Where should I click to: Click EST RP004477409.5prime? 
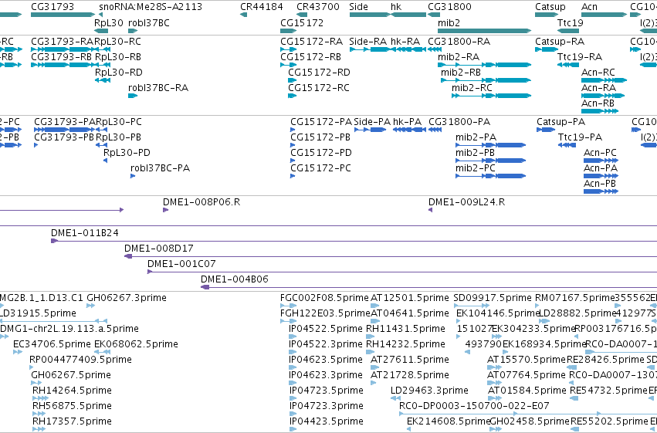80,360
